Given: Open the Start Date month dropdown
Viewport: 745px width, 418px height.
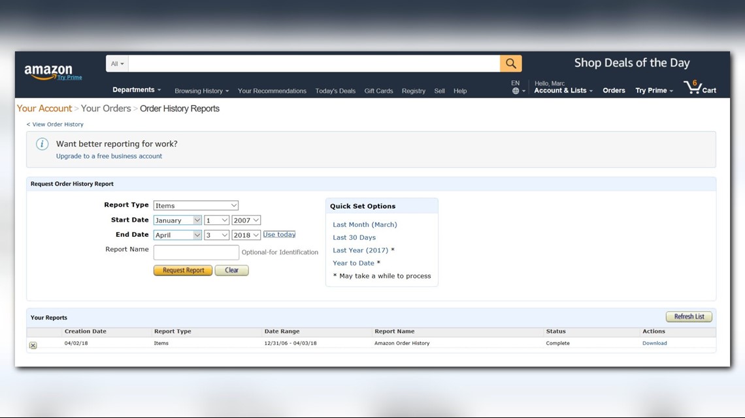Looking at the screenshot, I should pos(177,220).
